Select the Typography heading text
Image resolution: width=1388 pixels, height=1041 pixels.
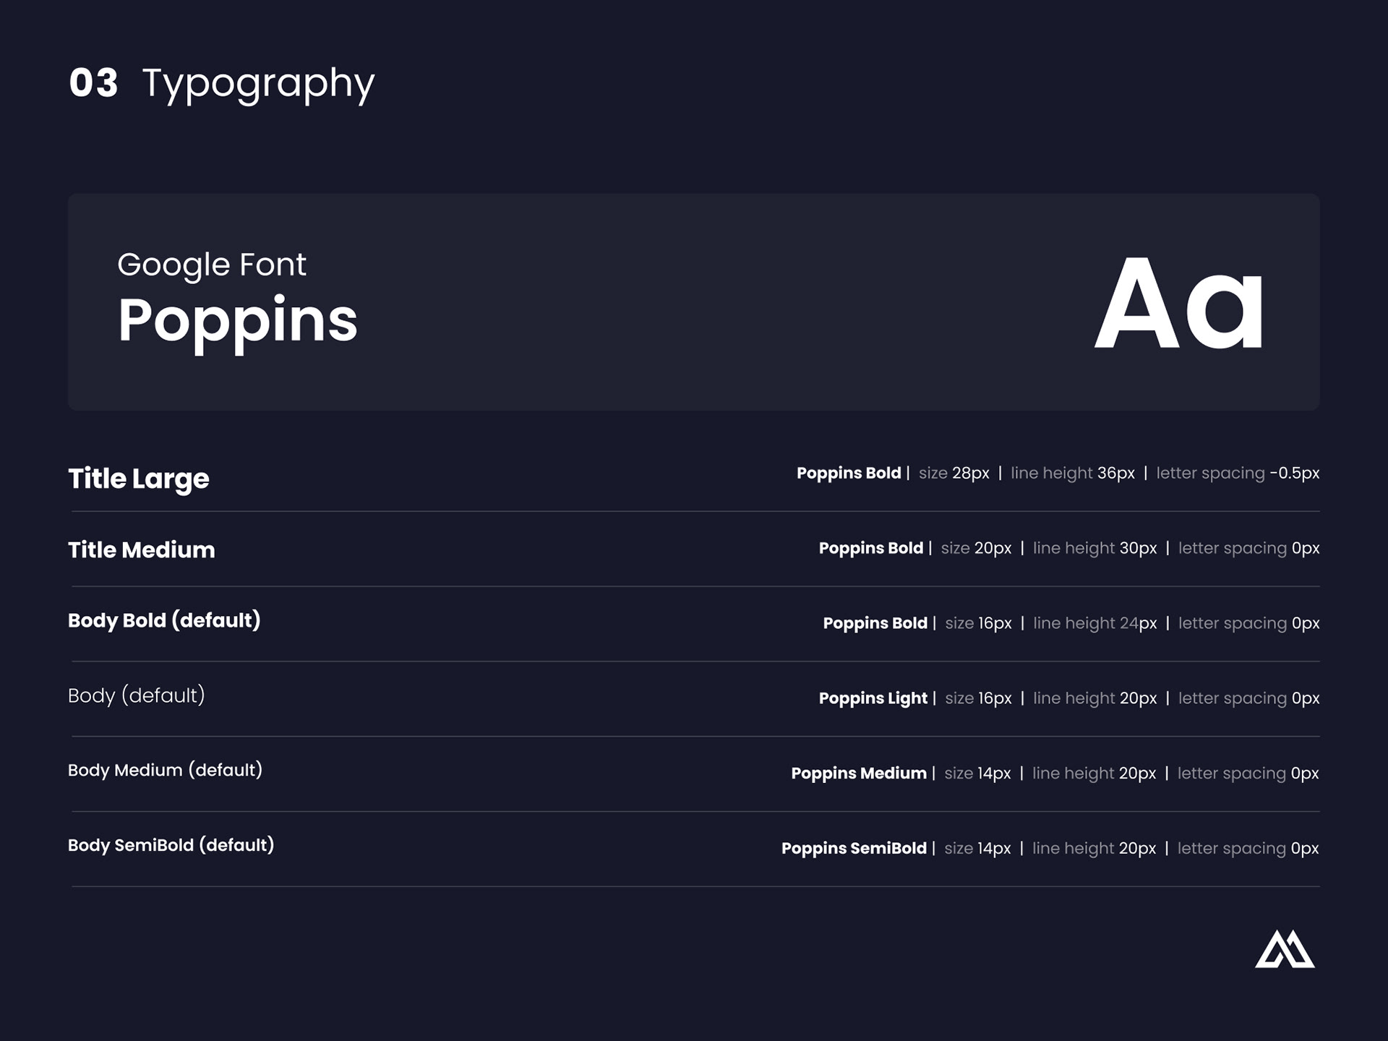(258, 84)
